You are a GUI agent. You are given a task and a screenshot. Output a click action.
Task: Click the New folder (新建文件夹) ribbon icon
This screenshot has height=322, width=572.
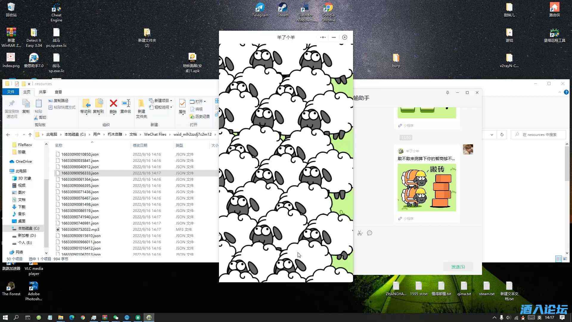142,109
